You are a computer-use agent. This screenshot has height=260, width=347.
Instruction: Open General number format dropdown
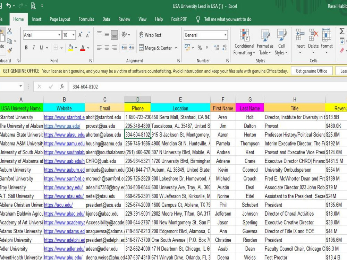[225, 35]
